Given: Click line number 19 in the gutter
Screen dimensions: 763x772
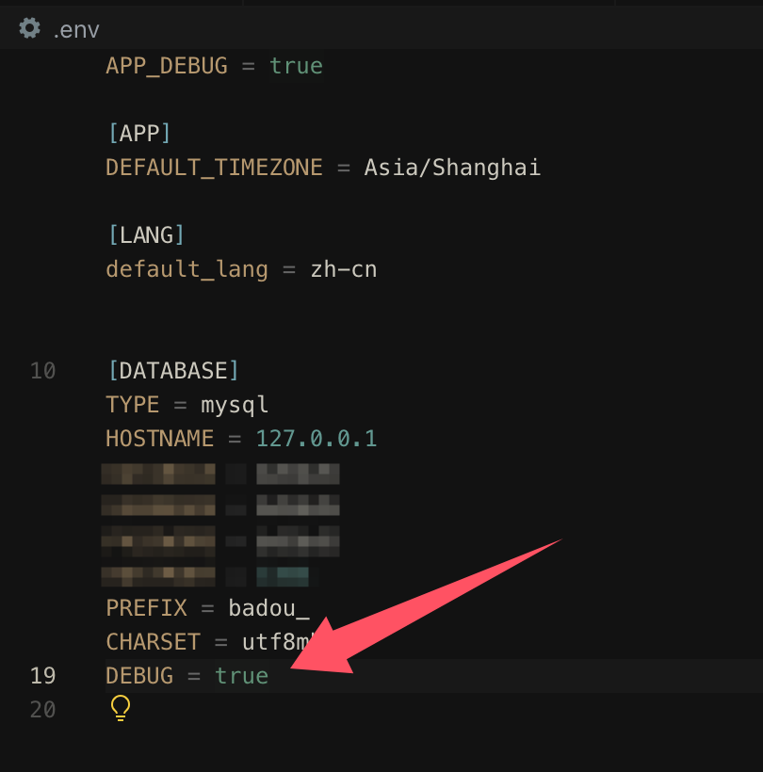Looking at the screenshot, I should [x=43, y=675].
